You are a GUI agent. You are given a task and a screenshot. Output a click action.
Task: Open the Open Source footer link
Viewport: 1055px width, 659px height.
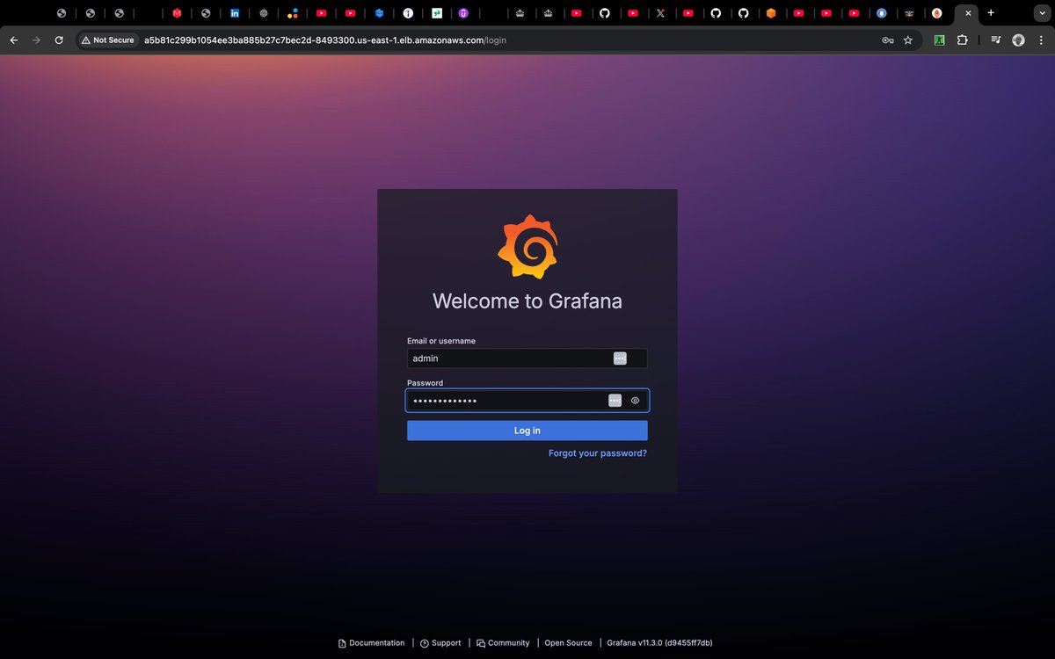[x=568, y=643]
